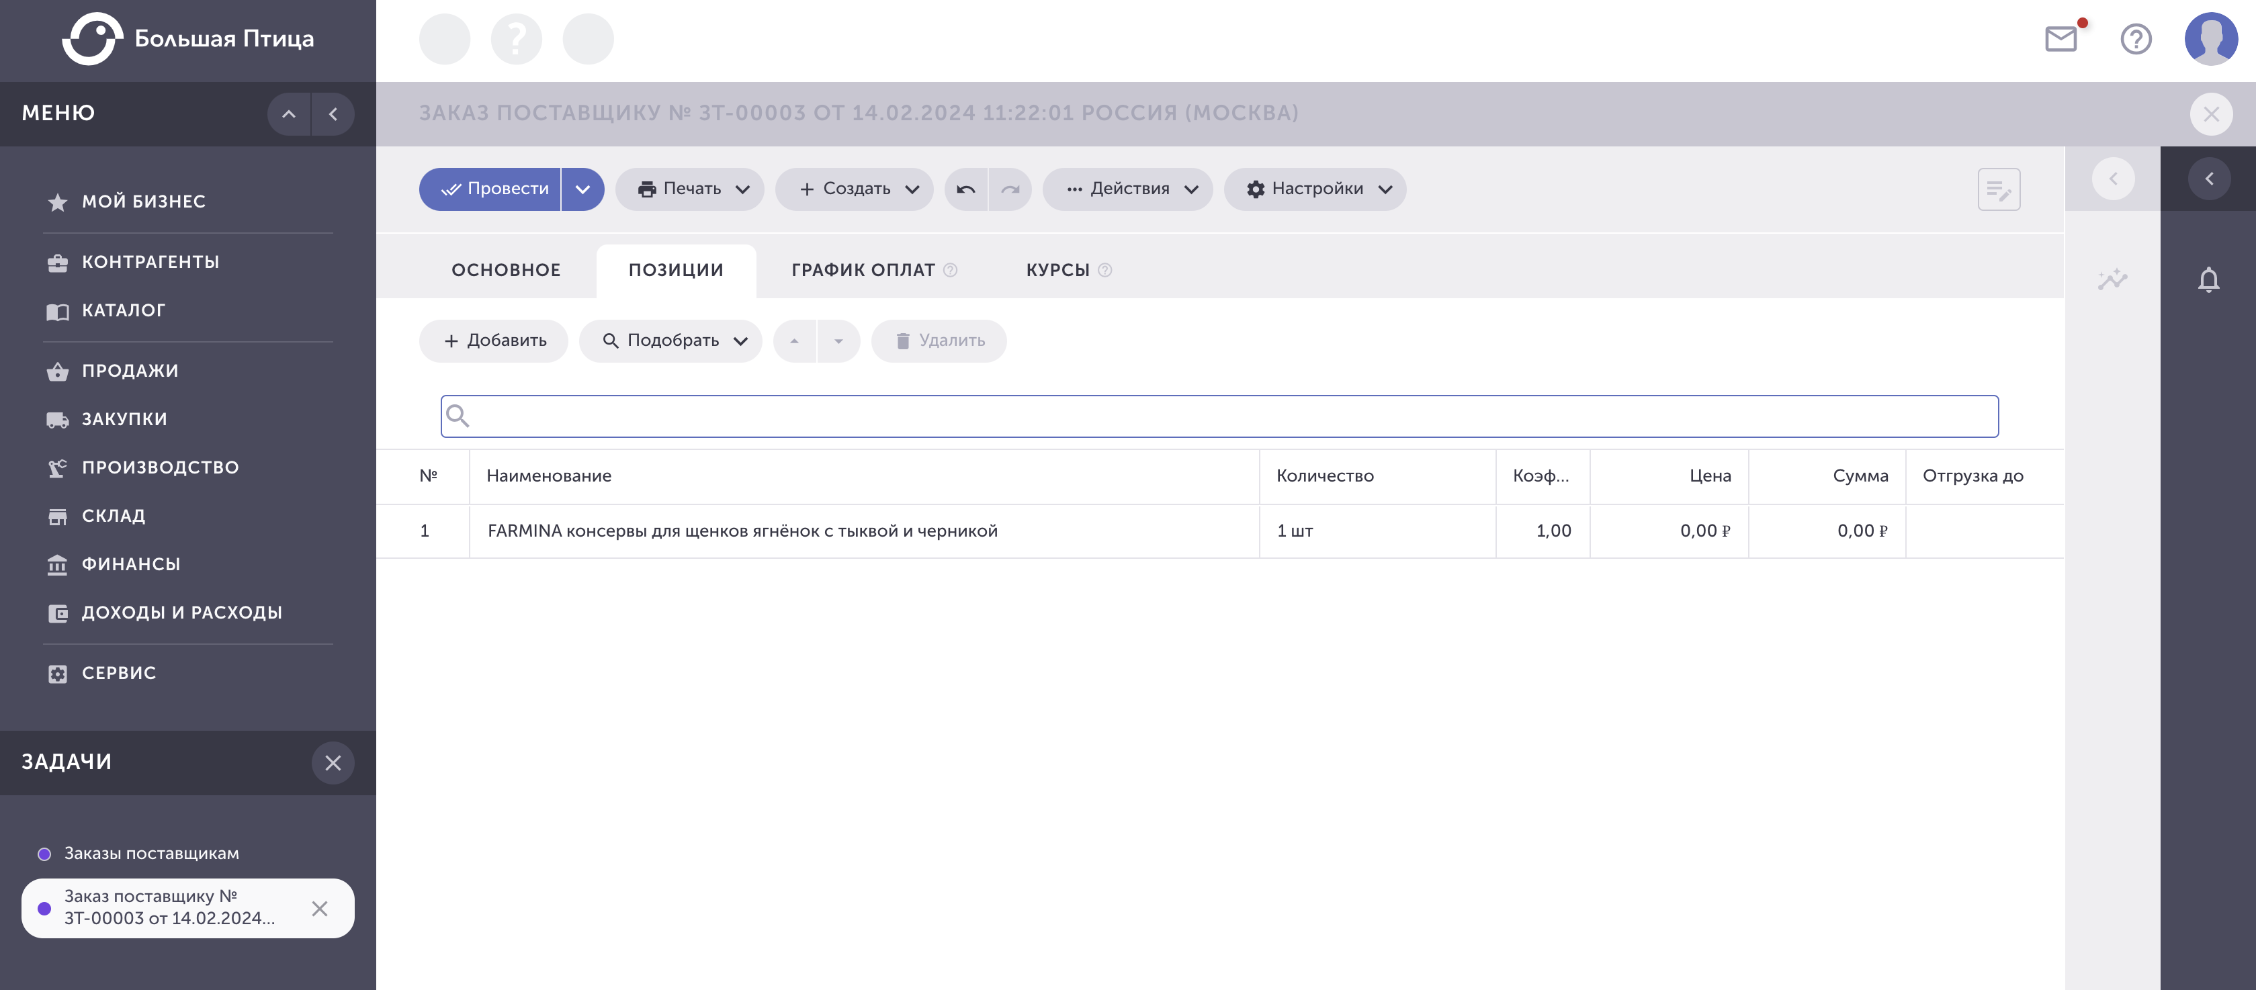
Task: Click the undo arrow icon
Action: tap(966, 189)
